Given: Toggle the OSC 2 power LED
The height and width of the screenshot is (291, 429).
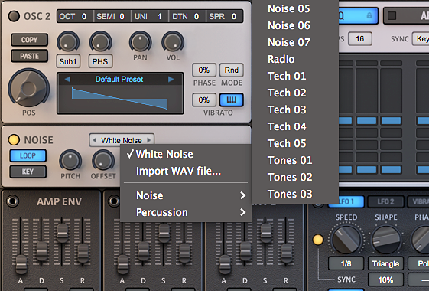Looking at the screenshot, I should pyautogui.click(x=14, y=16).
